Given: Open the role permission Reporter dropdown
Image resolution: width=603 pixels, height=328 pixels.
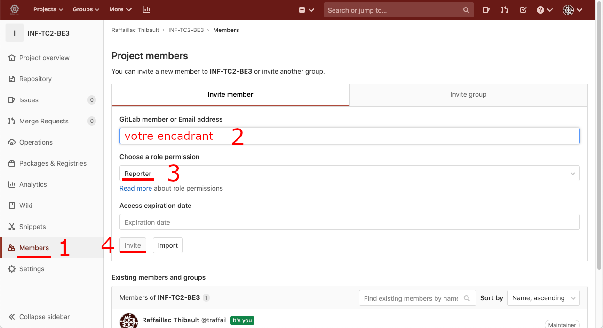Looking at the screenshot, I should [x=349, y=173].
